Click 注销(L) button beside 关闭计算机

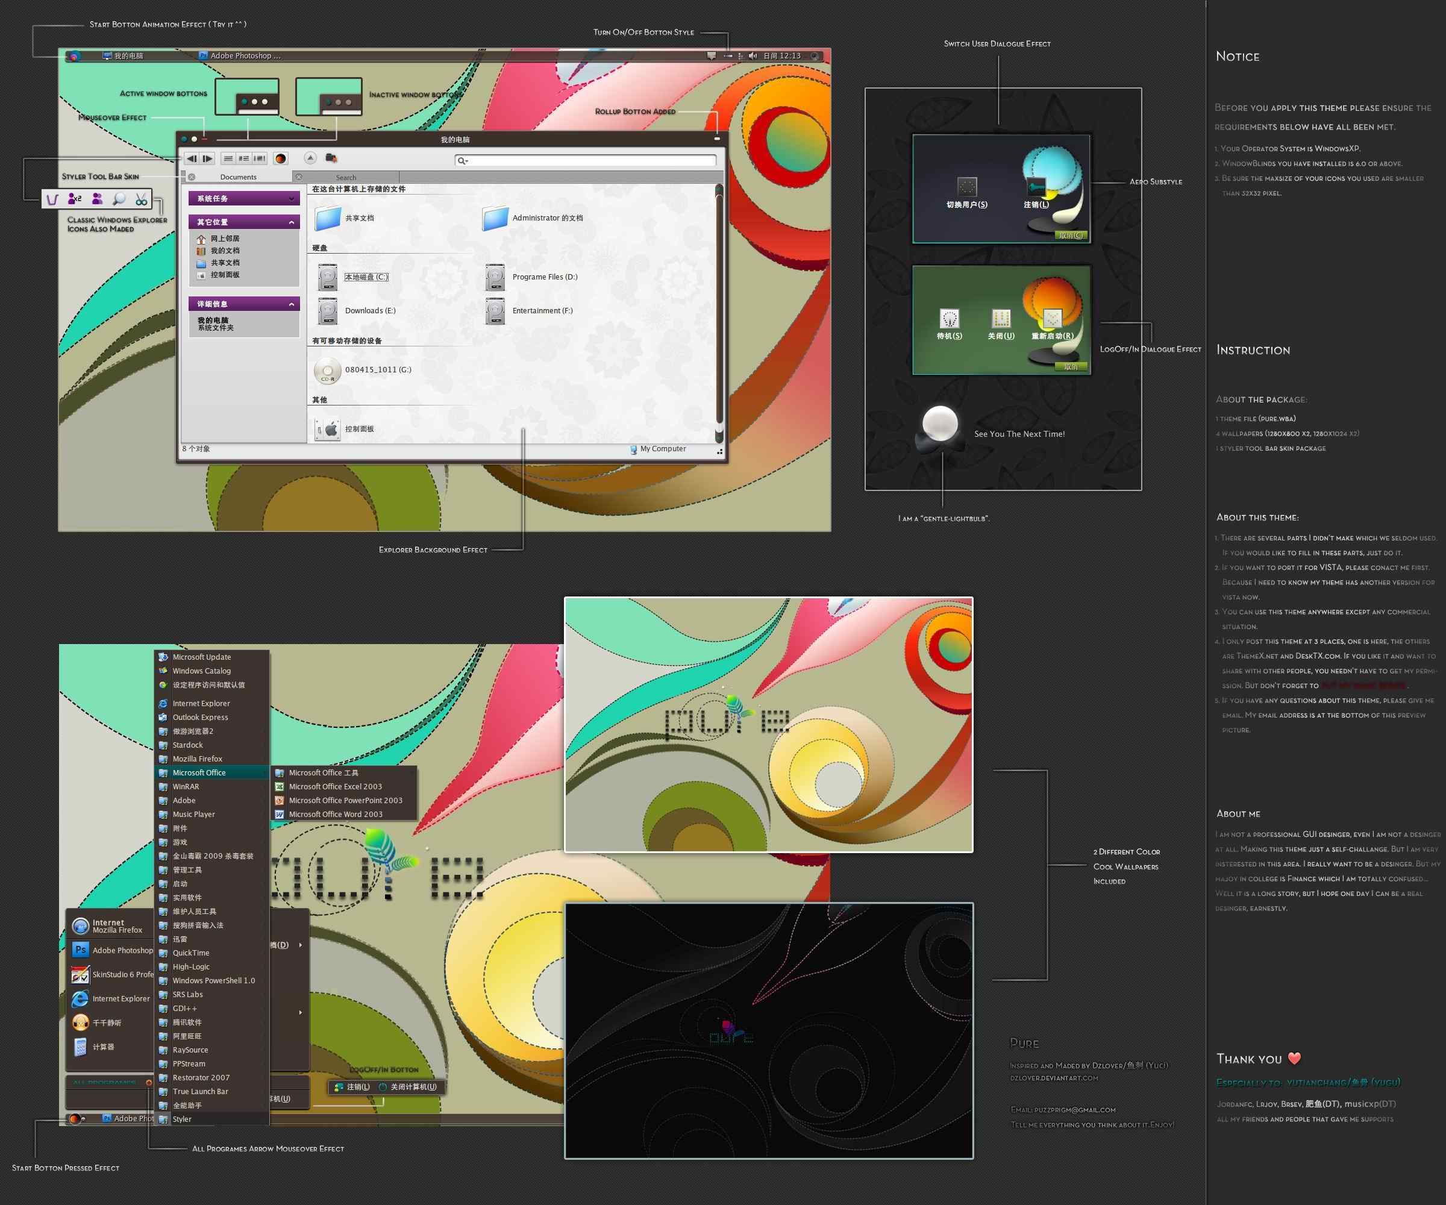tap(352, 1086)
